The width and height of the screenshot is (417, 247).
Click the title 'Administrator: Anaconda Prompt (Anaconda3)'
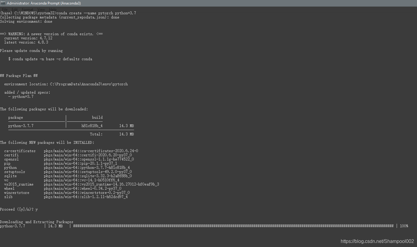pos(44,3)
